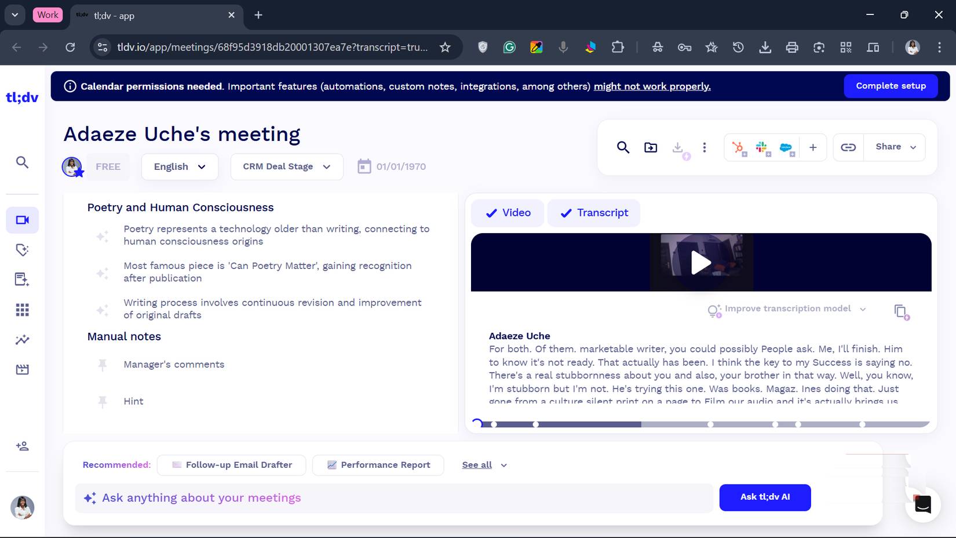
Task: Open the Meetings camera icon in sidebar
Action: tap(23, 220)
